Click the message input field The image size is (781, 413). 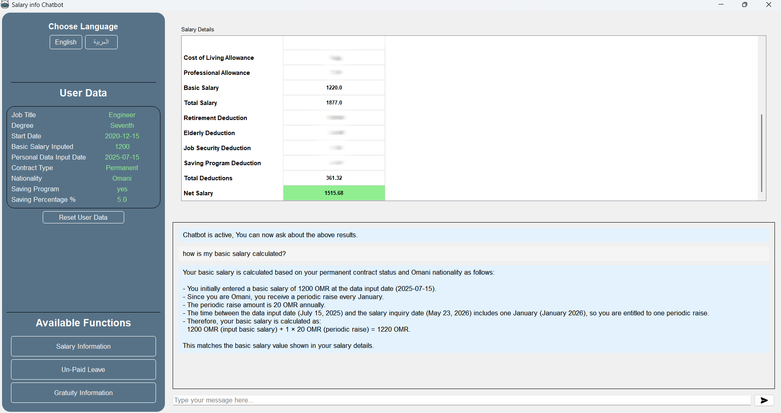pos(462,400)
